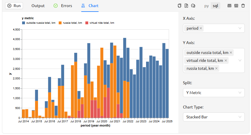Switch the cell language to py
The height and width of the screenshot is (135, 251).
click(206, 6)
